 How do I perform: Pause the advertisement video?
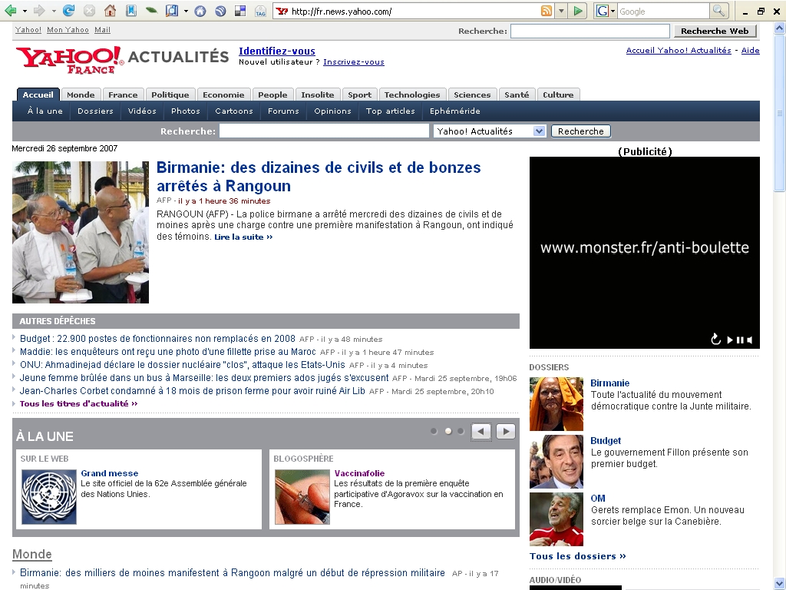[x=740, y=340]
